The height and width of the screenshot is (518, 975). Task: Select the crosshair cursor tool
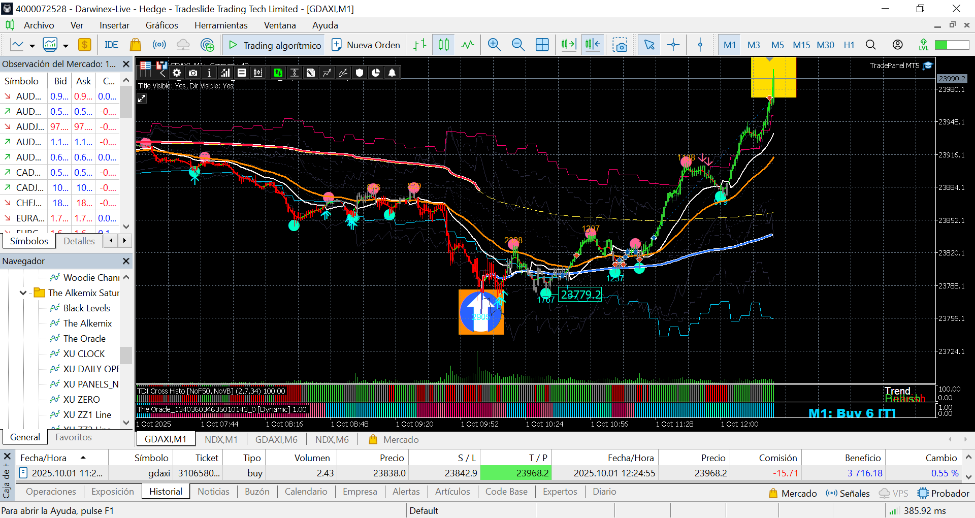673,45
